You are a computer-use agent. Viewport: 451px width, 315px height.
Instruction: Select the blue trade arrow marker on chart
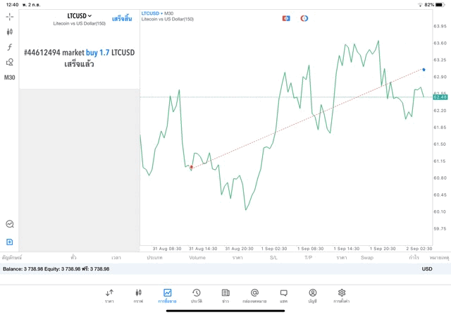pos(424,70)
